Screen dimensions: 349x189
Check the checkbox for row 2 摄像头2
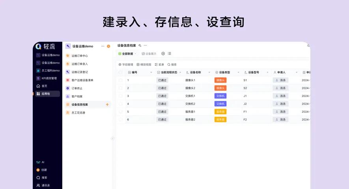[x=121, y=88]
